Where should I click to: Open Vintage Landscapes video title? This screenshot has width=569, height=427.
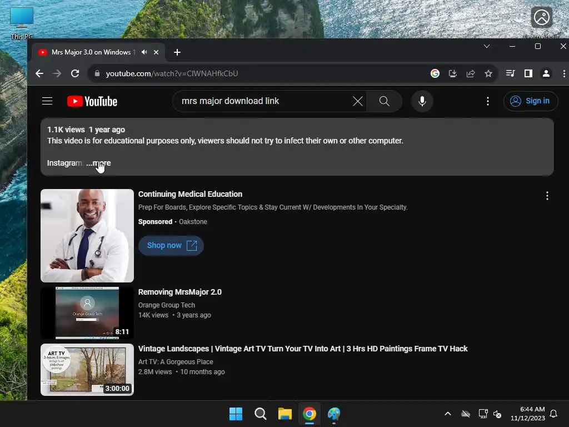point(303,349)
